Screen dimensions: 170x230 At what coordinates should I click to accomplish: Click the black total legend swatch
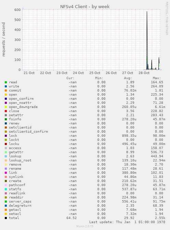point(6,218)
